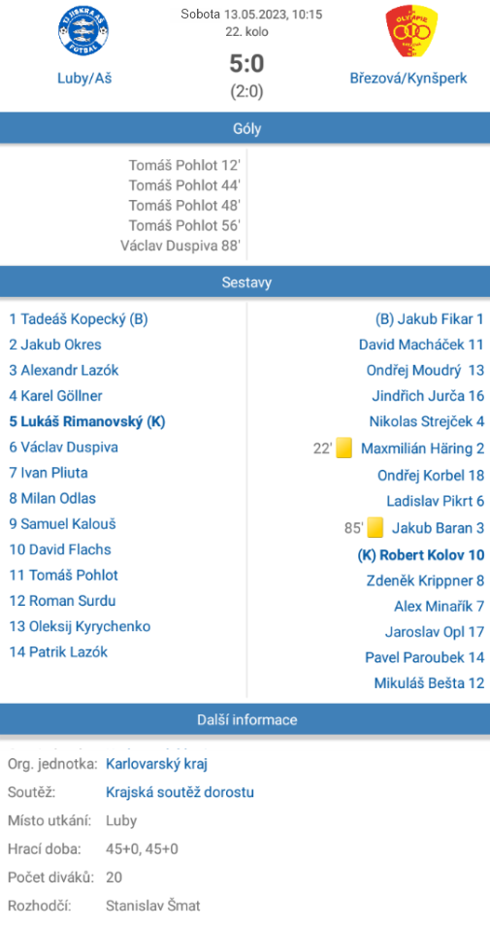The image size is (490, 929).
Task: Select the Góly section header
Action: click(x=245, y=128)
